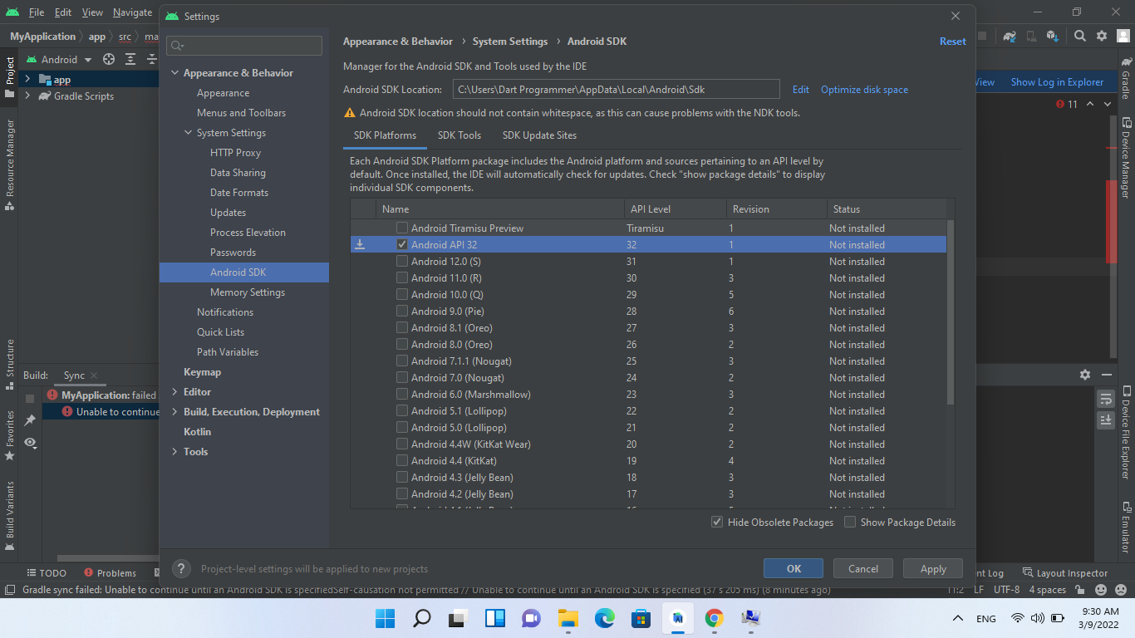Open the File menu
This screenshot has width=1135, height=638.
point(37,12)
